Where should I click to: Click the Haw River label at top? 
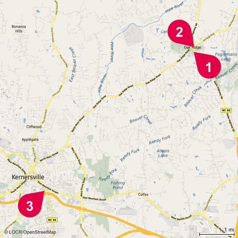[x=175, y=7]
